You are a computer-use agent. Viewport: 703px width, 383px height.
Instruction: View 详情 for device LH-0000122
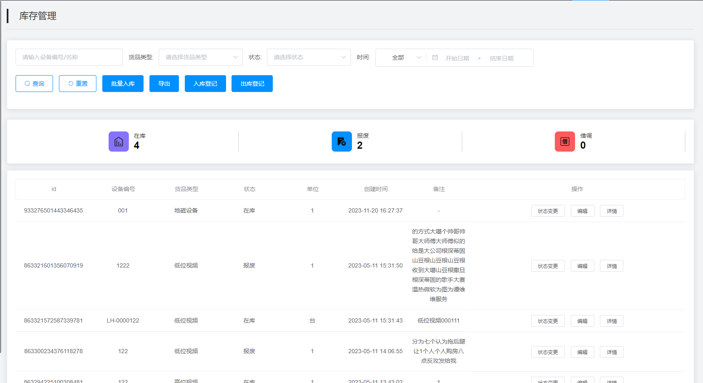pyautogui.click(x=612, y=321)
